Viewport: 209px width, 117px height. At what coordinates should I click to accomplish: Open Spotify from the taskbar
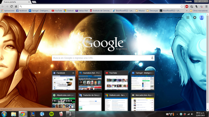(51, 114)
